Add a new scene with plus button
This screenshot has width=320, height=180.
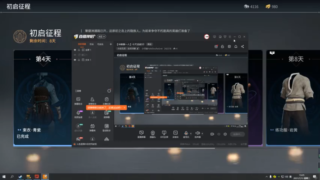pyautogui.click(x=111, y=44)
